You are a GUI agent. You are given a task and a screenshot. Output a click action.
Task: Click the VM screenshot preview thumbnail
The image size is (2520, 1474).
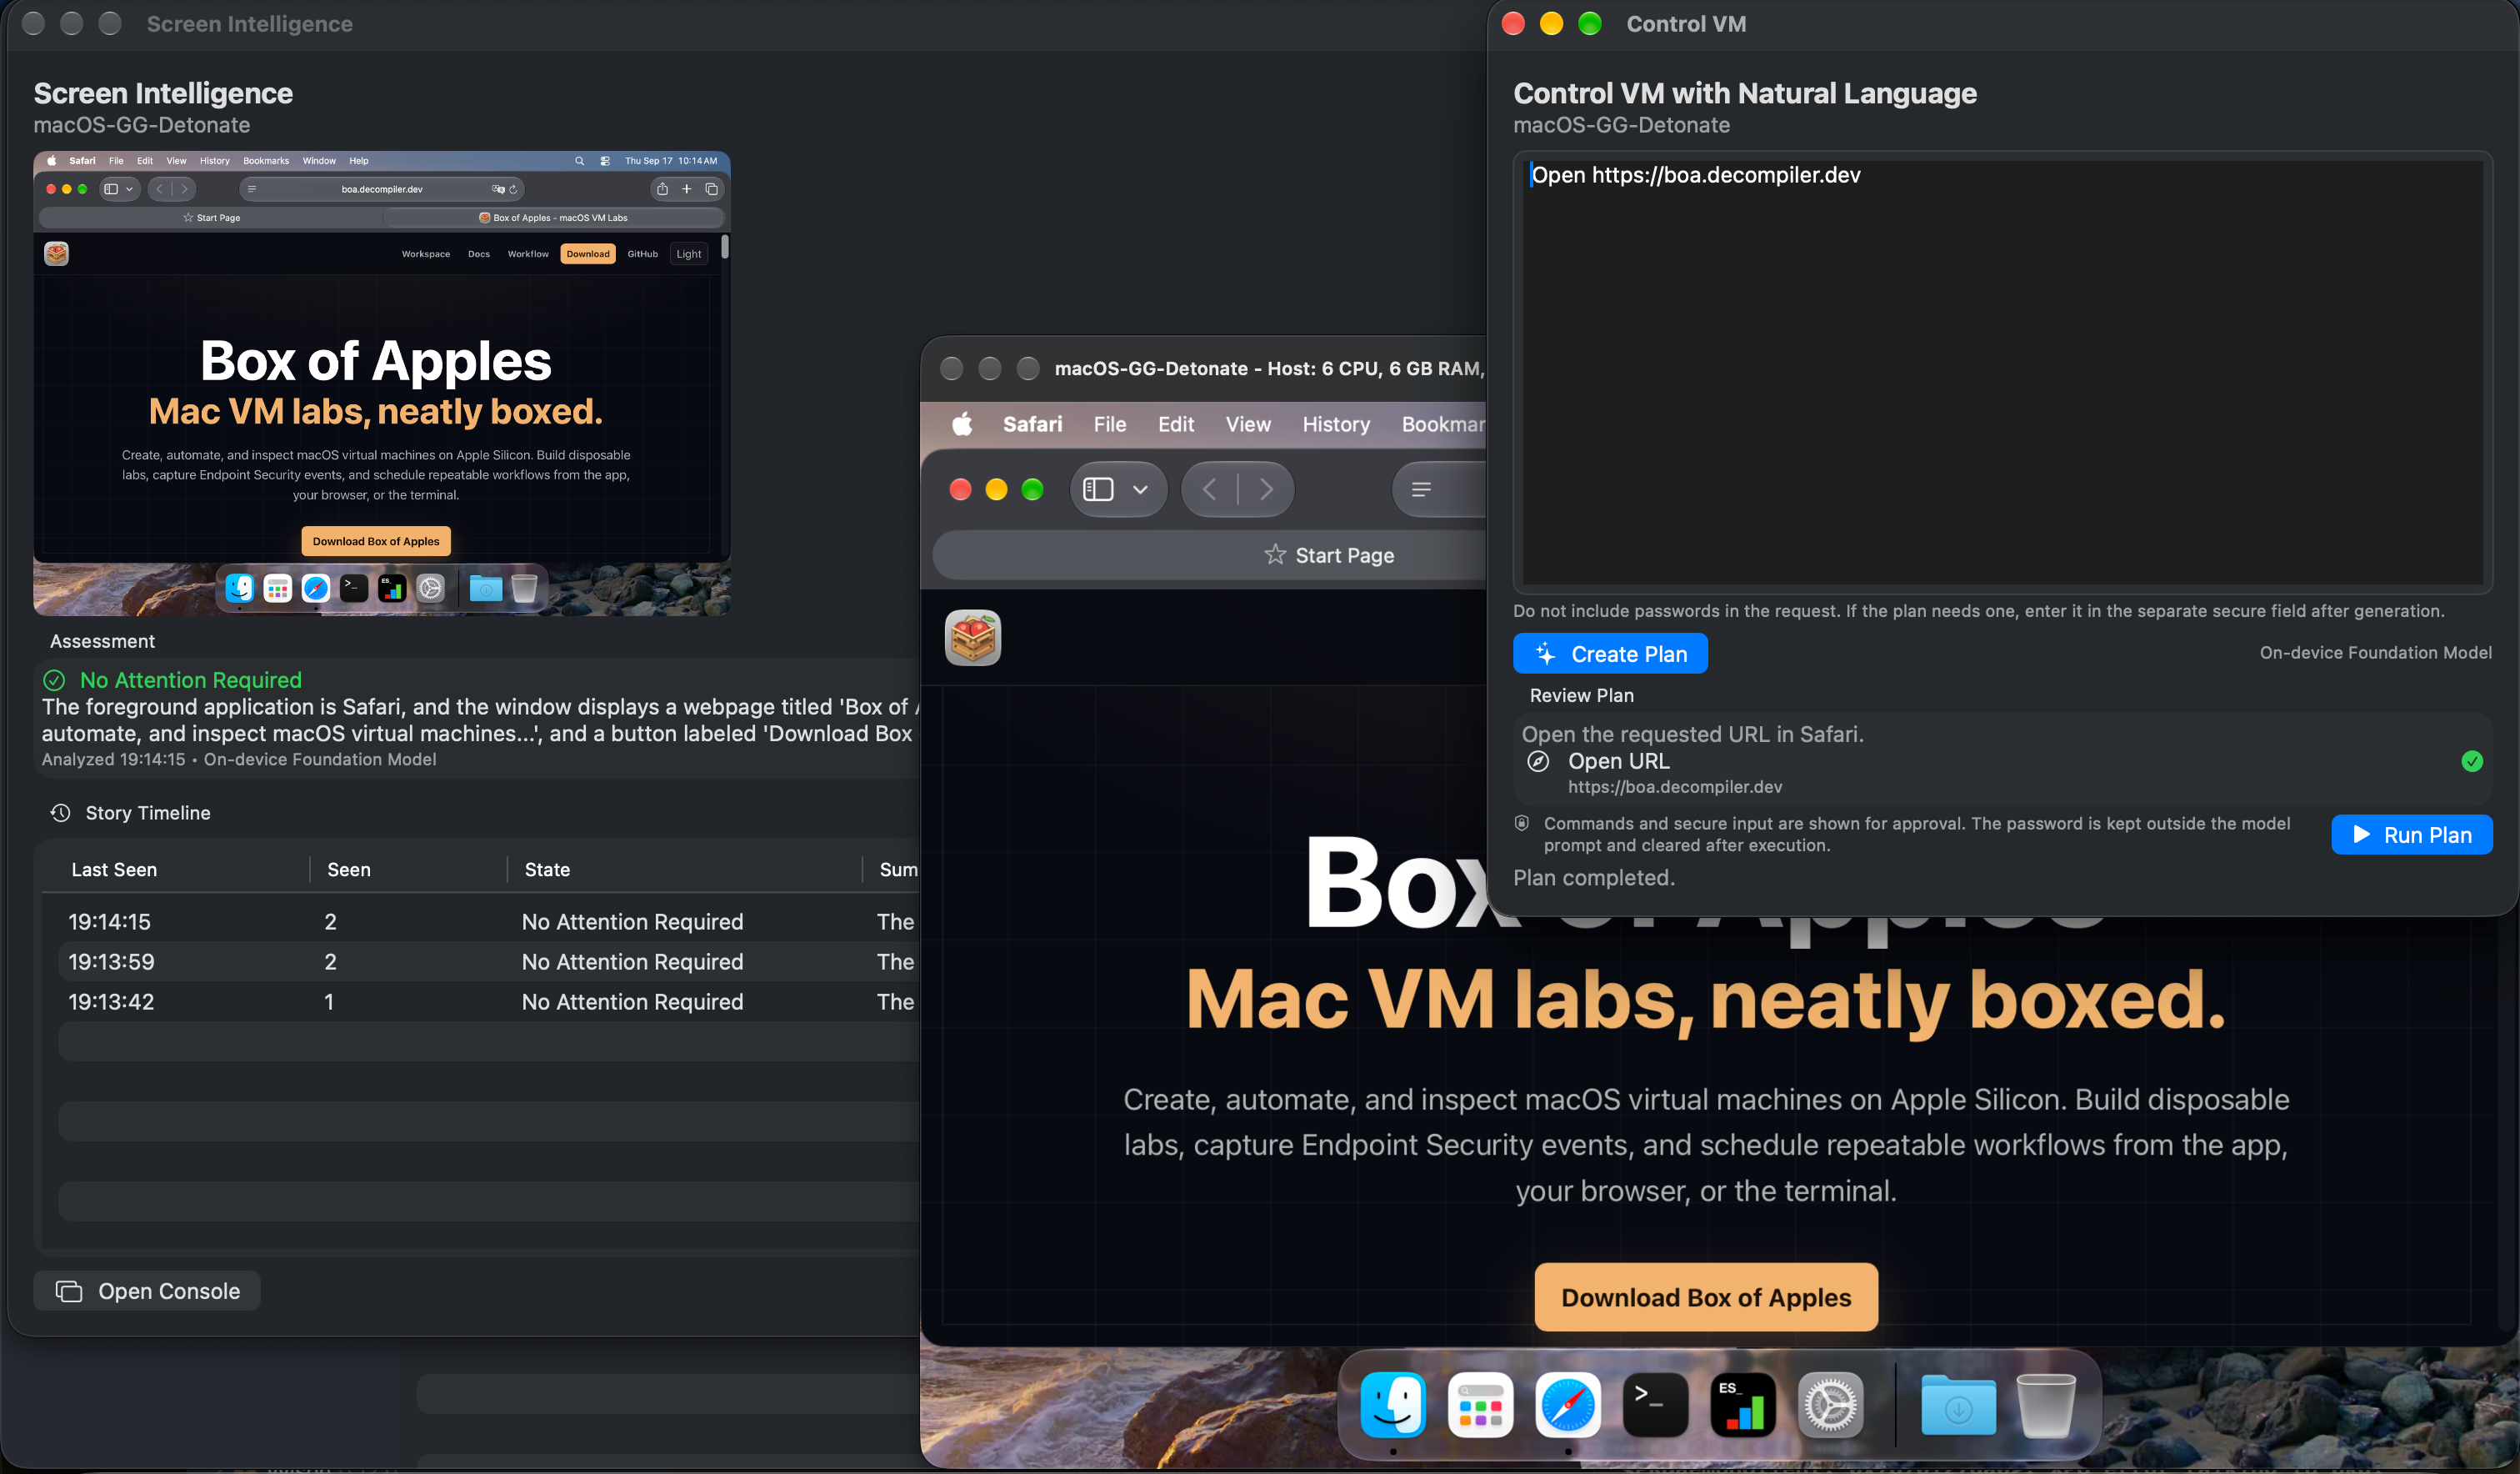(382, 384)
